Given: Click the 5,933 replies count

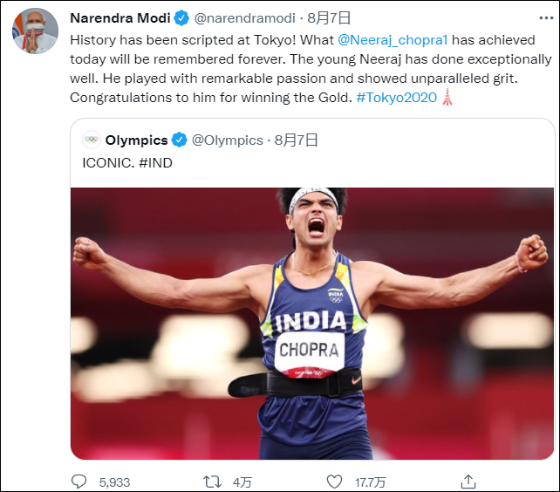Looking at the screenshot, I should 114,482.
